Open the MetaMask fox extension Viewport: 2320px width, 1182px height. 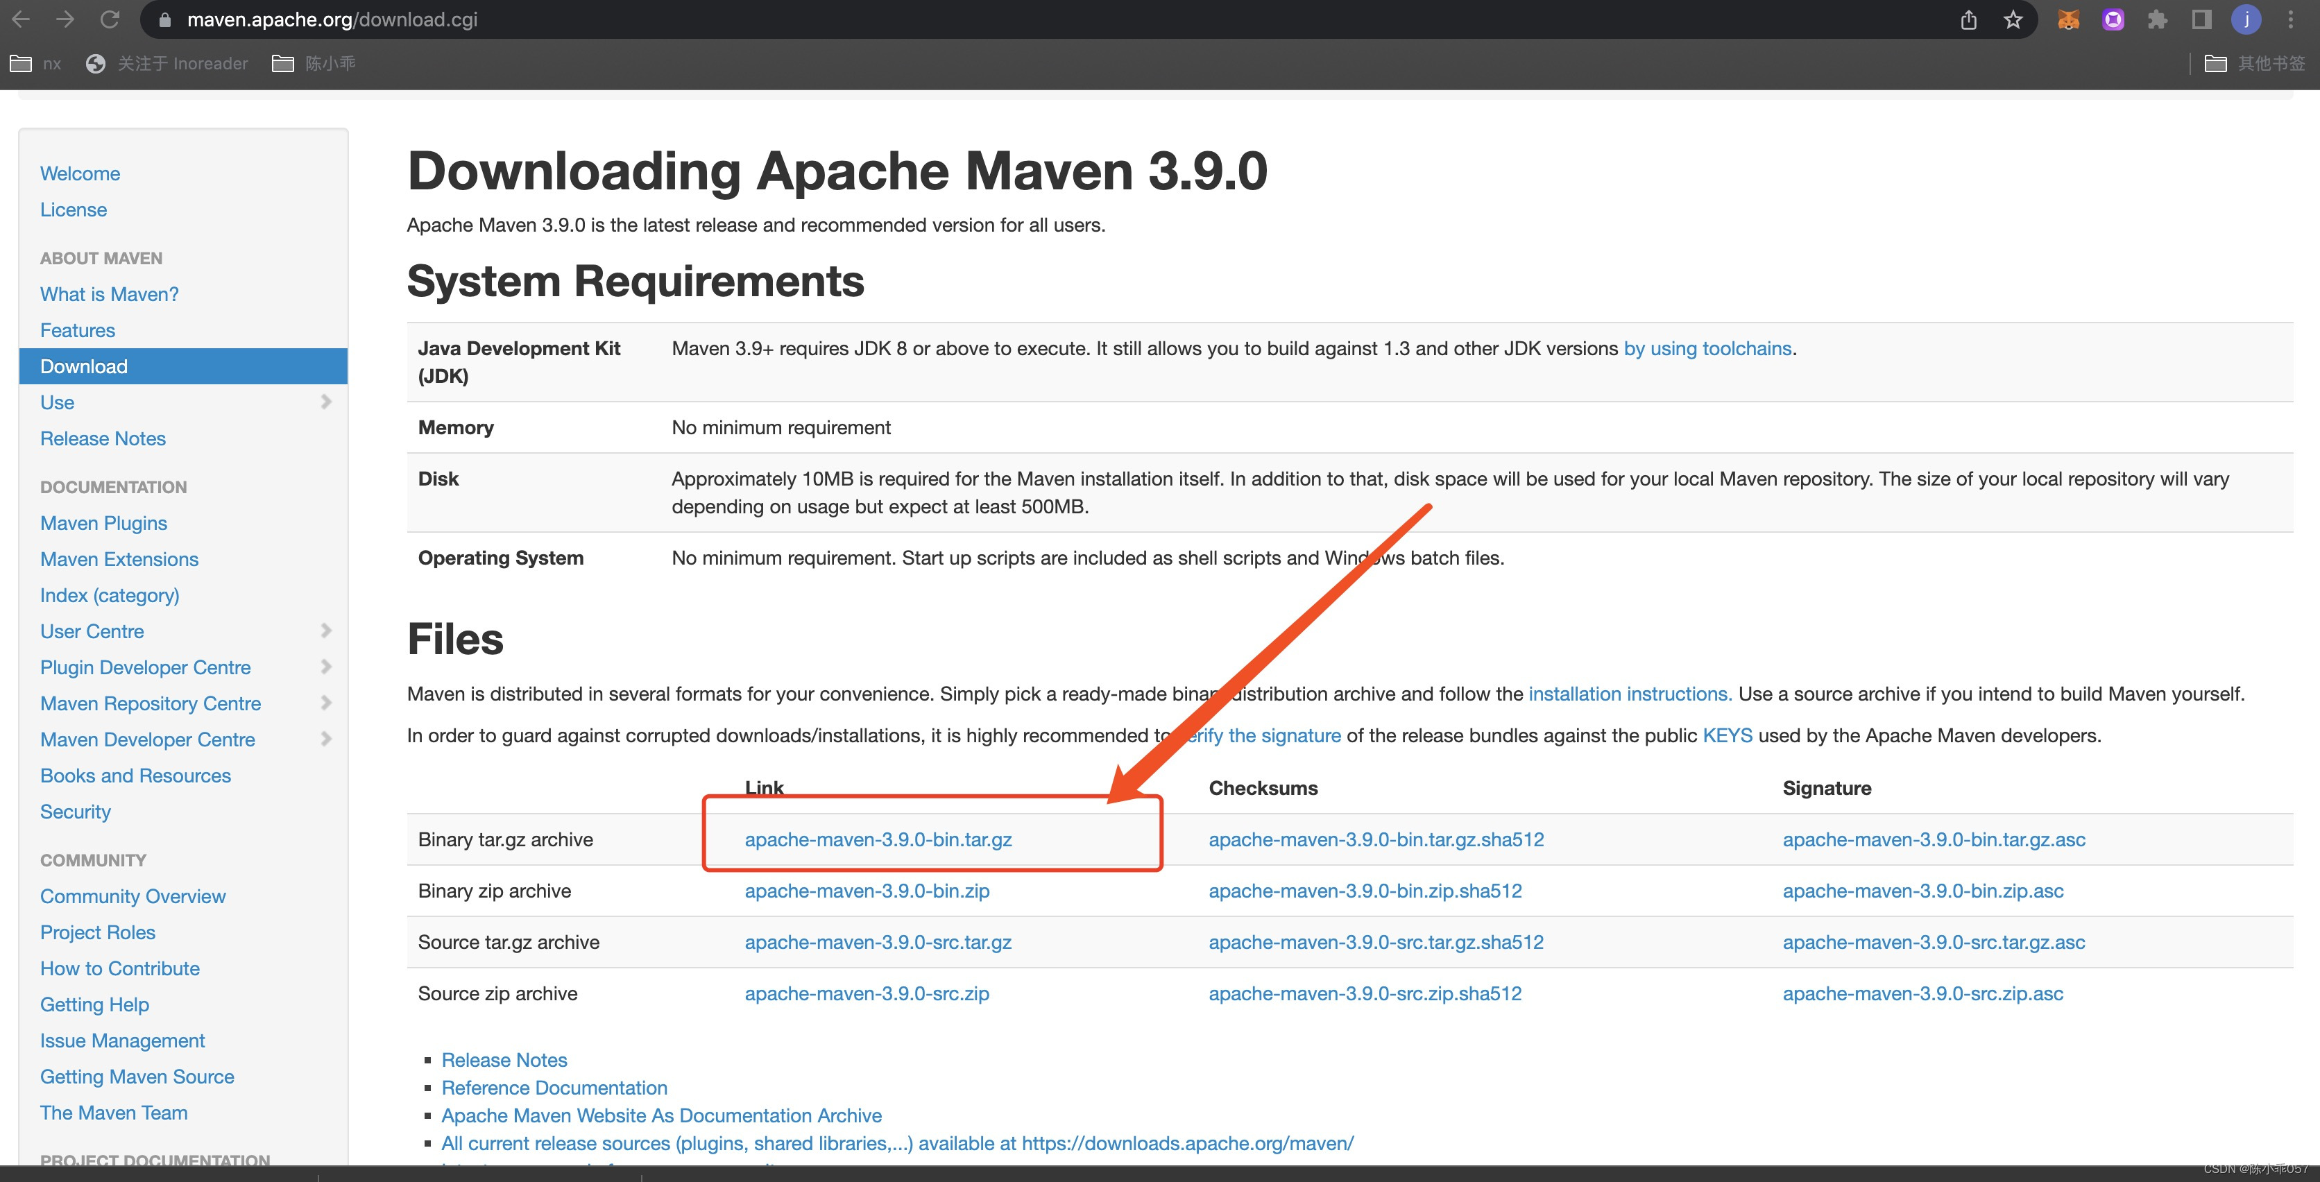click(2069, 19)
